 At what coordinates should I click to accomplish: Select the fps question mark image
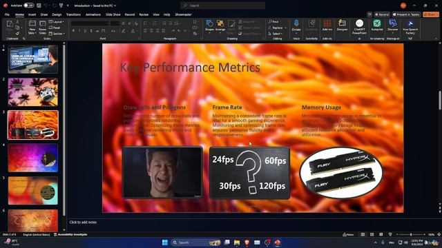[249, 173]
